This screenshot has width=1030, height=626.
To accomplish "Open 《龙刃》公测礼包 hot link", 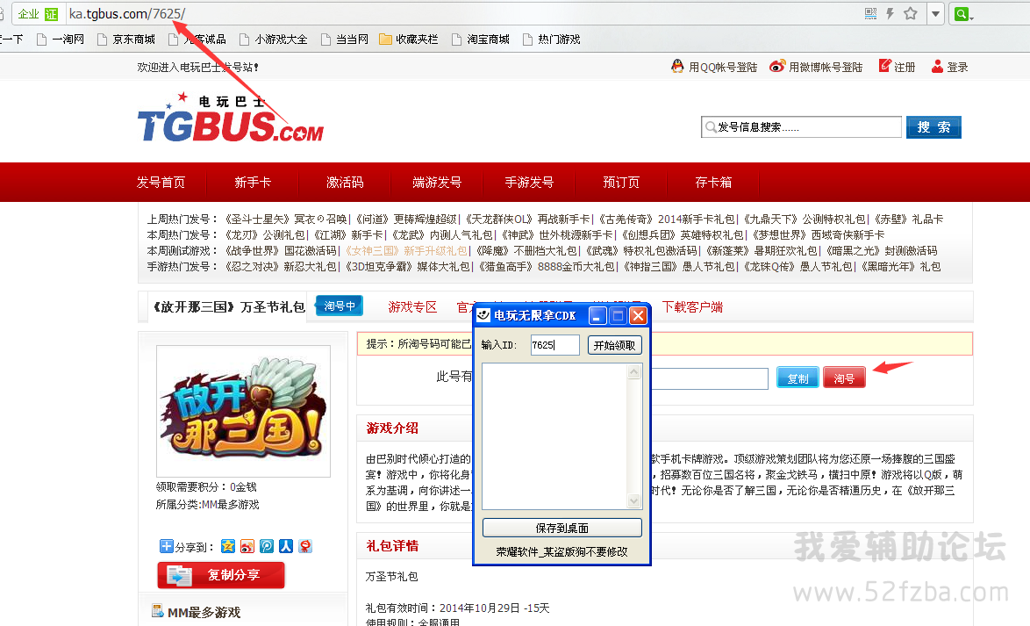I will click(x=266, y=234).
